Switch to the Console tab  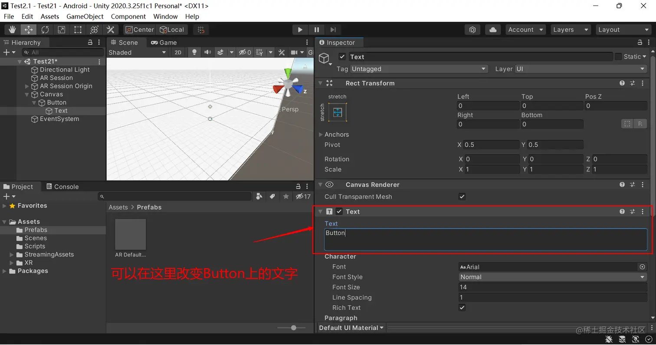[x=62, y=187]
